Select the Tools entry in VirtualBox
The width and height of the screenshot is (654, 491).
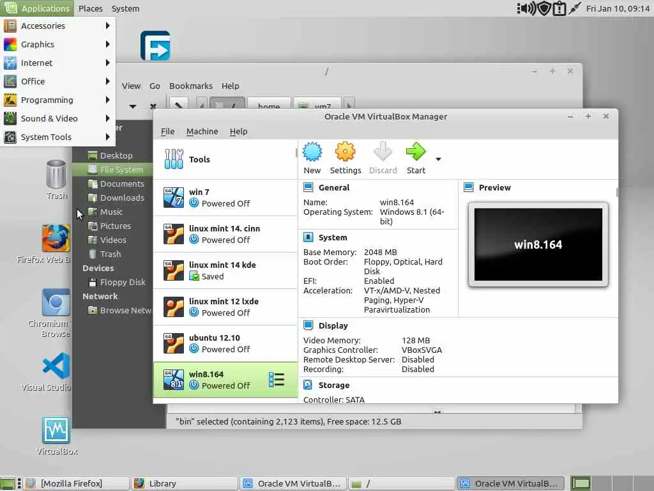(225, 159)
